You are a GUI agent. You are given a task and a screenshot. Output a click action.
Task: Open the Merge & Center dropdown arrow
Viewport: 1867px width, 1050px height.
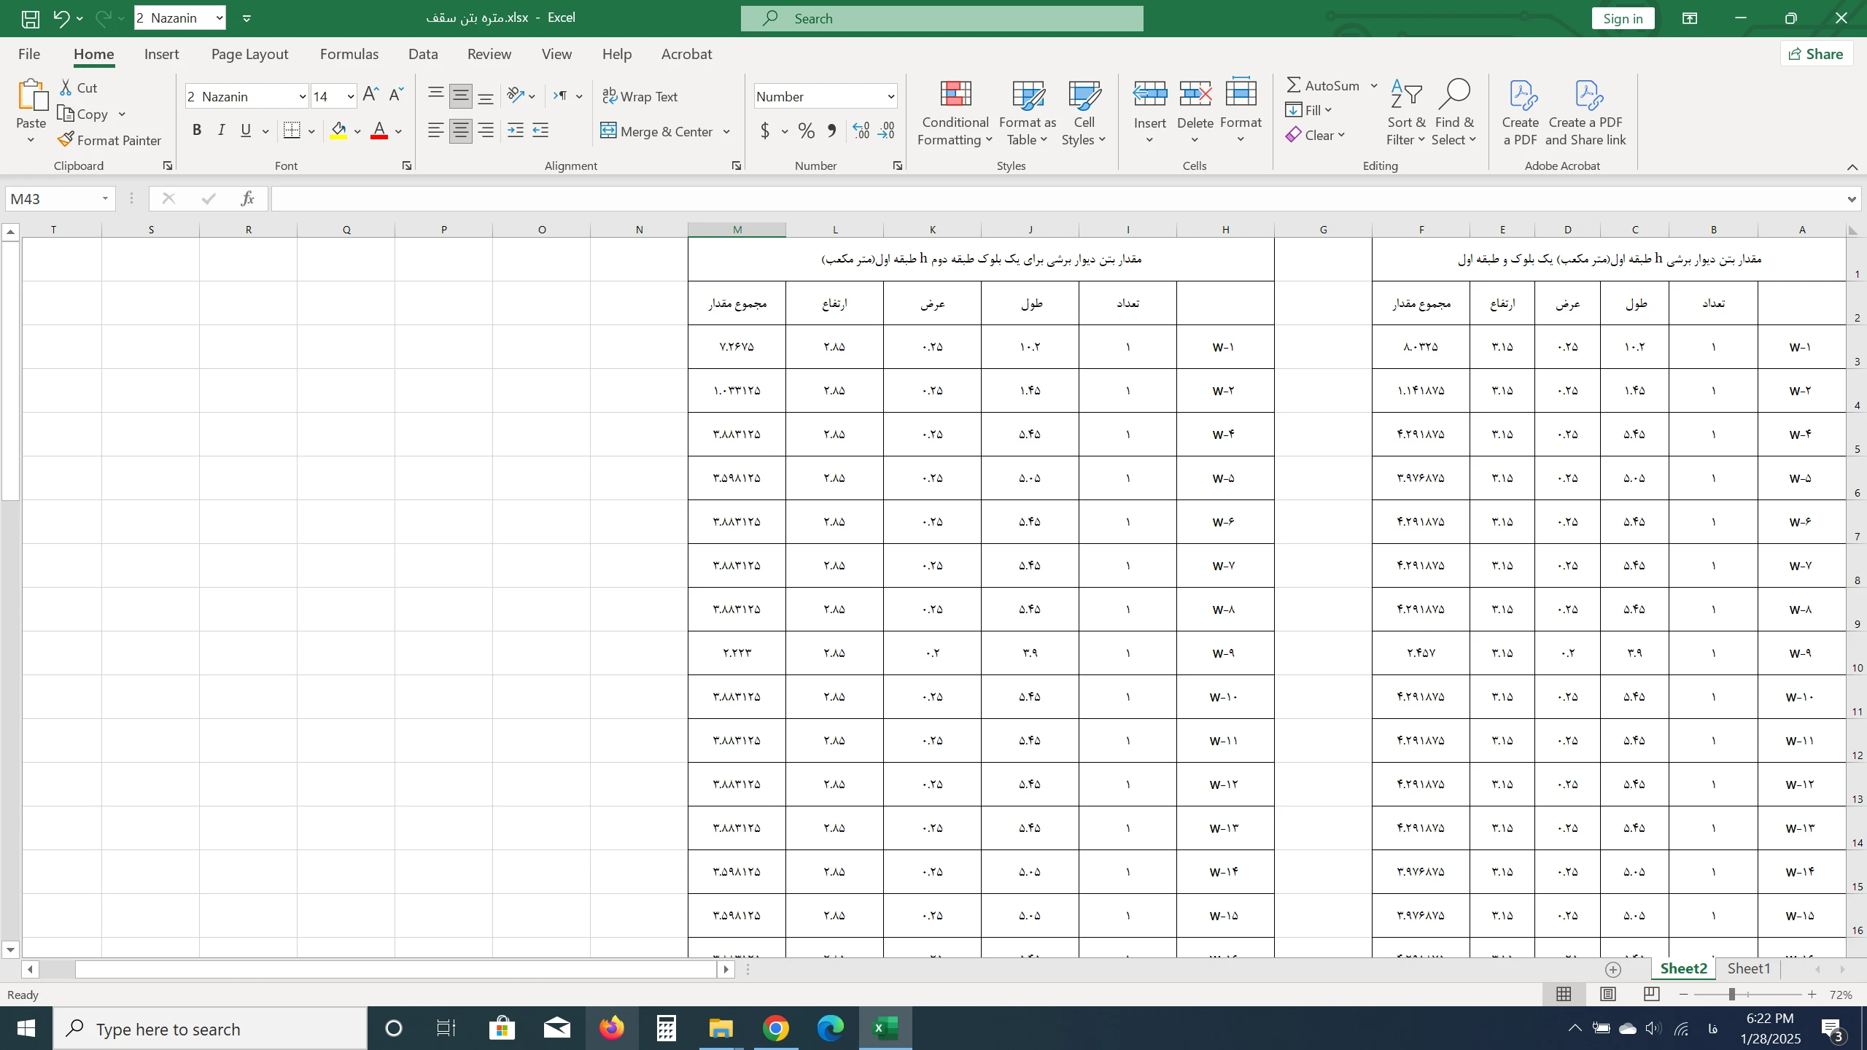[x=726, y=132]
